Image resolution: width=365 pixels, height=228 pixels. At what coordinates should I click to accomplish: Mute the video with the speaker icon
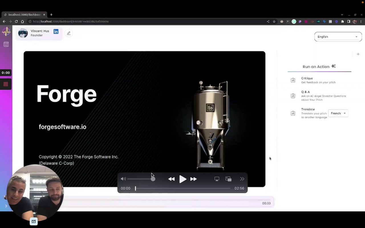(x=123, y=179)
